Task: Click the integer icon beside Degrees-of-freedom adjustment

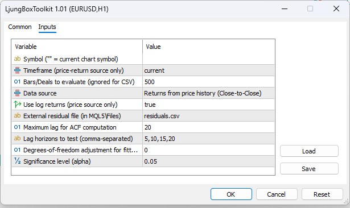Action: [x=17, y=150]
